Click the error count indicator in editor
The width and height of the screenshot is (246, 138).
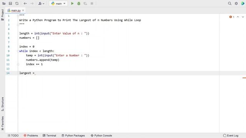232,17
